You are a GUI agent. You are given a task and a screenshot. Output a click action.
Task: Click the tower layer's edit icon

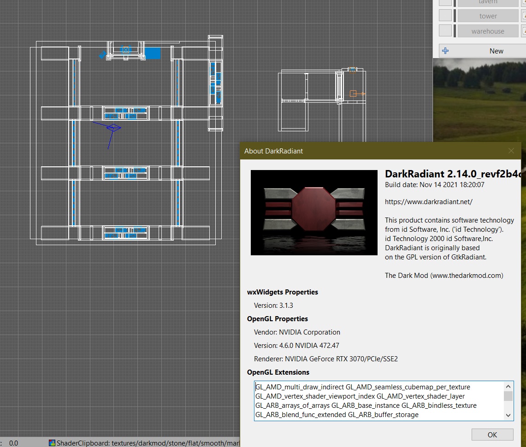pyautogui.click(x=524, y=16)
